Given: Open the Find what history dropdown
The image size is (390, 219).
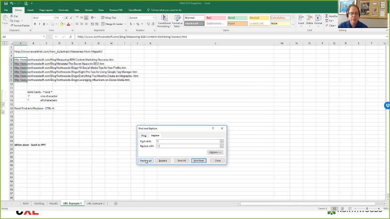Looking at the screenshot, I should [x=222, y=141].
